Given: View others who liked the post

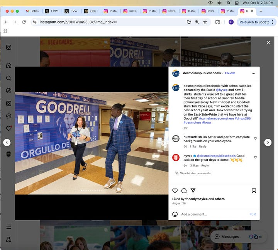Looking at the screenshot, I should click(x=219, y=199).
